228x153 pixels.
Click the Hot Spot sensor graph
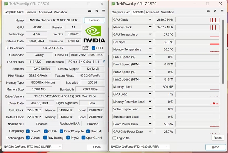197,42
